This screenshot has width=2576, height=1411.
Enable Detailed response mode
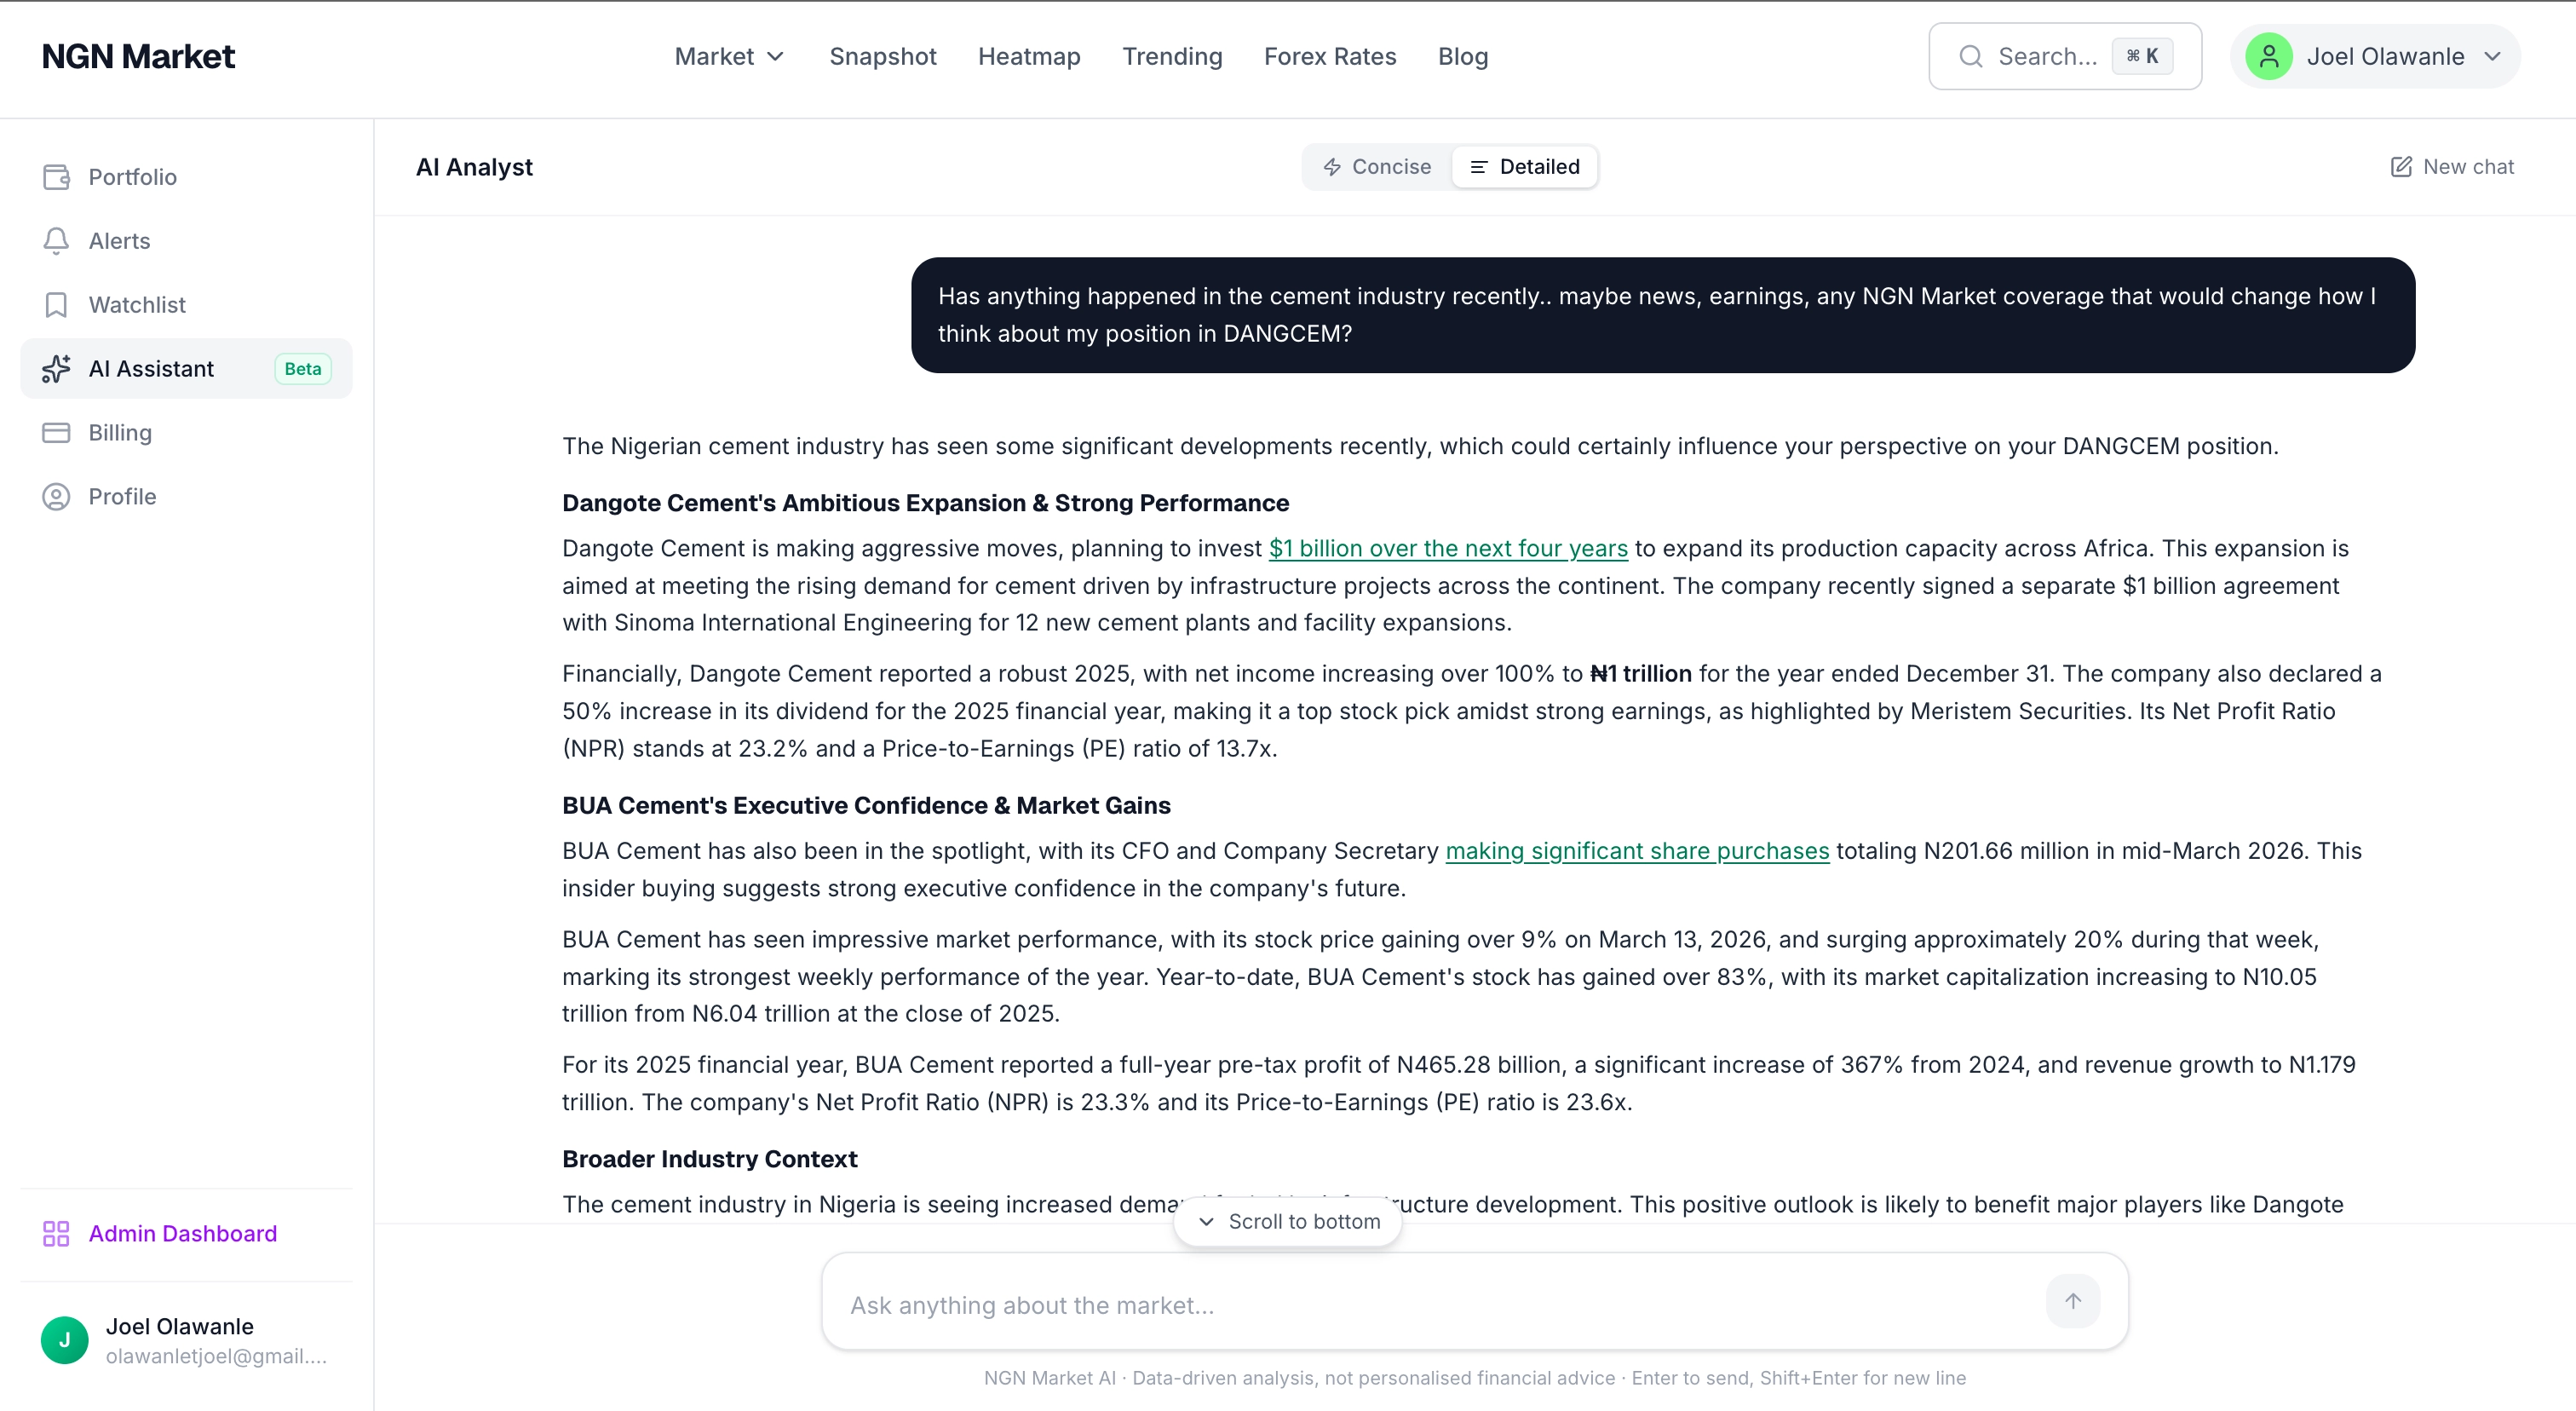coord(1524,166)
